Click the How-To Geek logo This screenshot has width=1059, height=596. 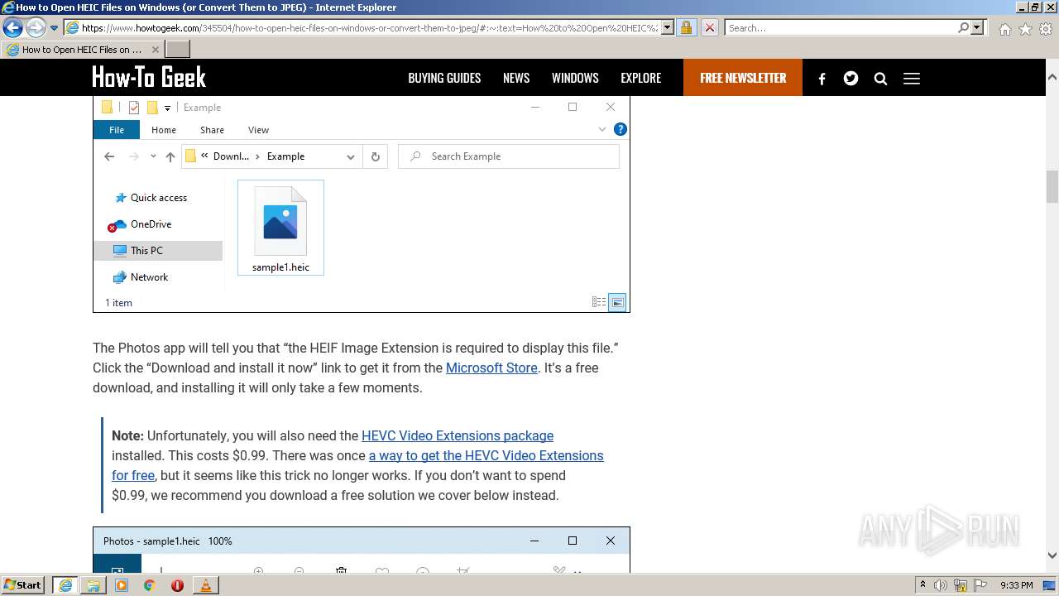coord(149,78)
